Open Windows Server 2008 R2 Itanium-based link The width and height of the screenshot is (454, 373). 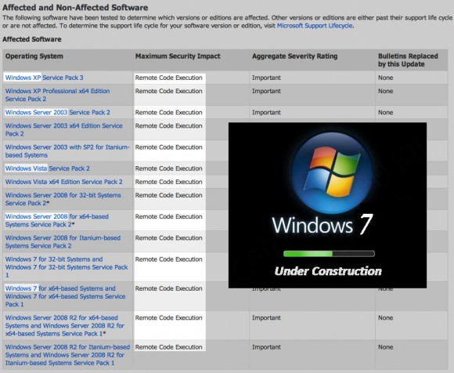[67, 355]
